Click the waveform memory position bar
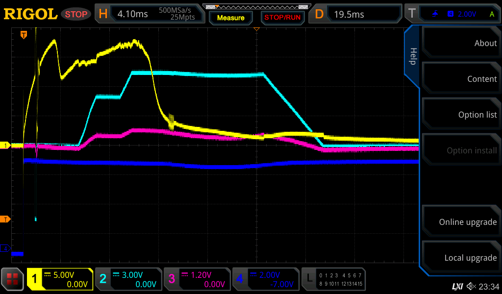This screenshot has height=294, width=502. (x=256, y=7)
